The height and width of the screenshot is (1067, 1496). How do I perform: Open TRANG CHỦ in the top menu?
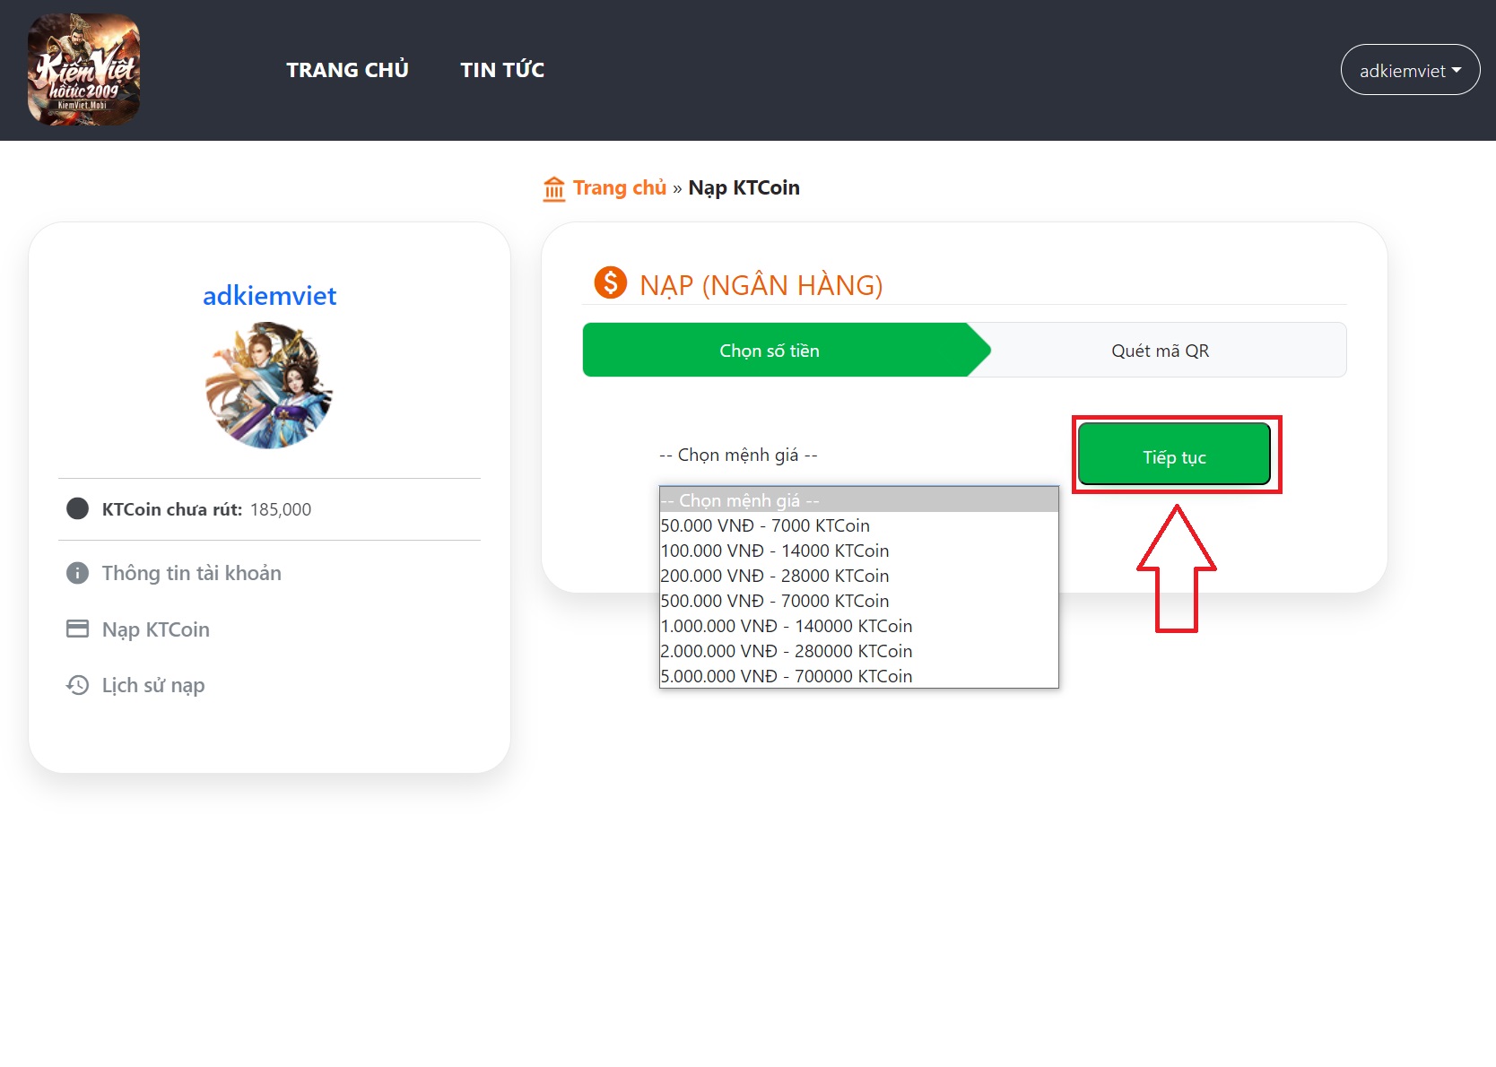(x=347, y=70)
